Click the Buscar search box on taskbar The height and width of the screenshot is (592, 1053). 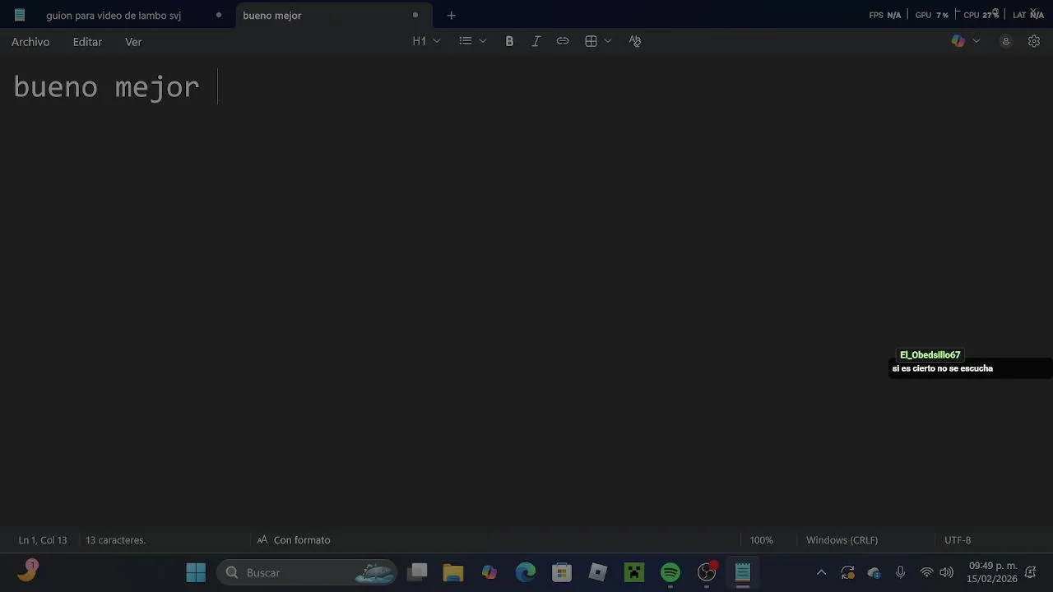tap(306, 572)
